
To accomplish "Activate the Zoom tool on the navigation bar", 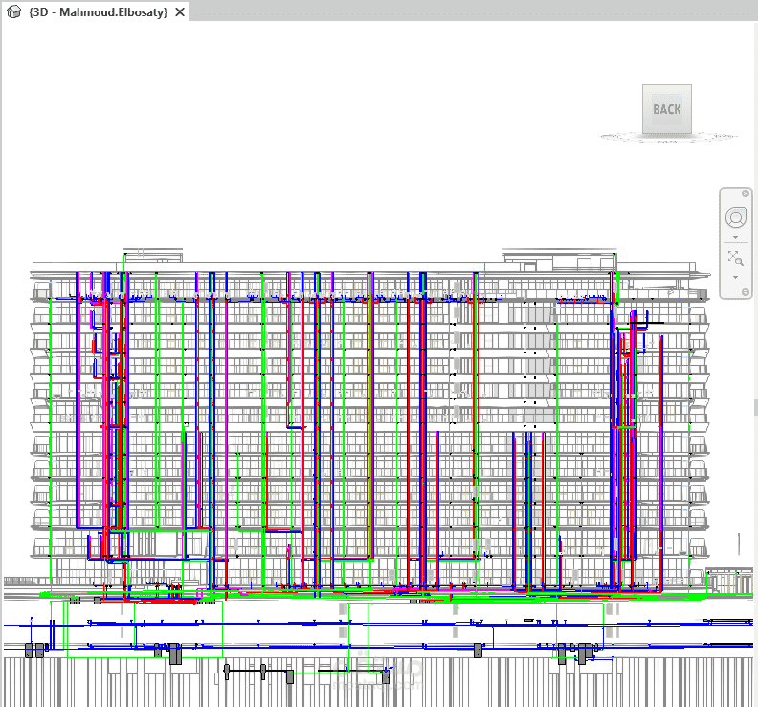I will [735, 258].
